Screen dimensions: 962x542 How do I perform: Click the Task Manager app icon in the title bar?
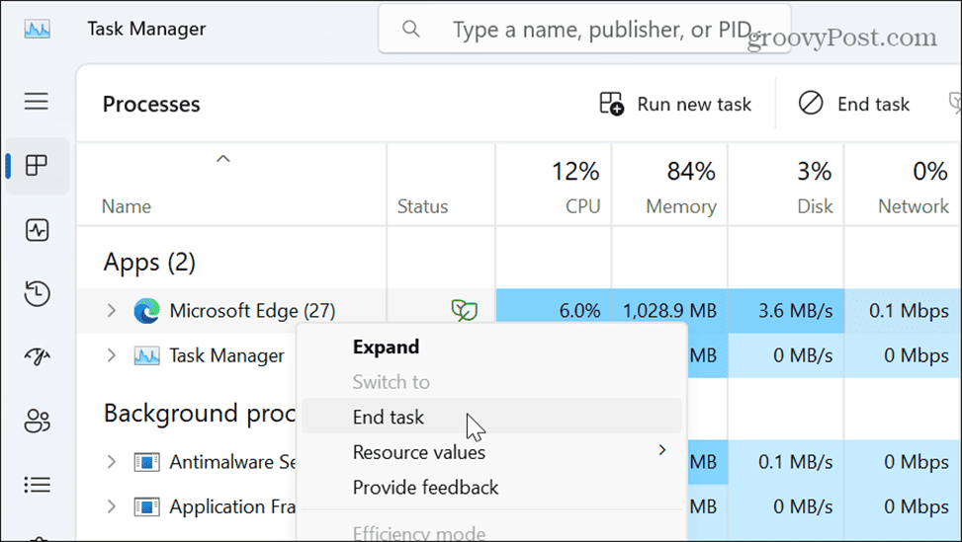(38, 29)
